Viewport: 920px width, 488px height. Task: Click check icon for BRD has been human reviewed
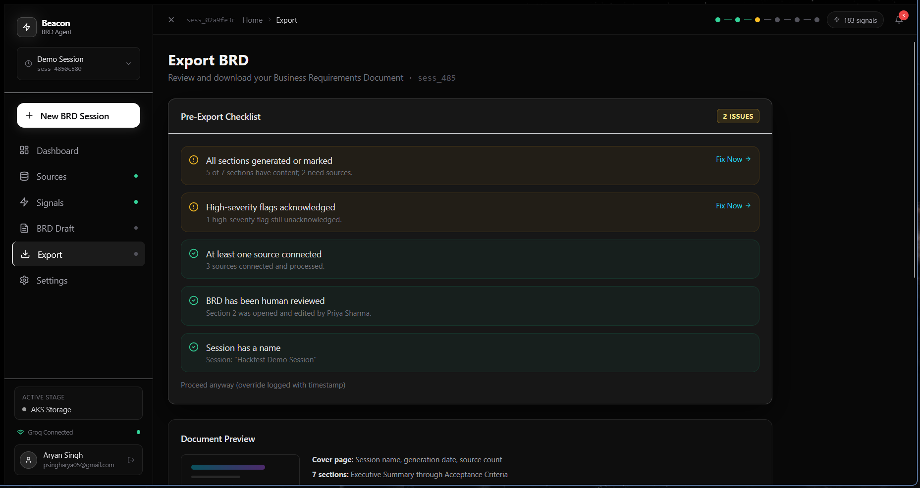pos(194,300)
